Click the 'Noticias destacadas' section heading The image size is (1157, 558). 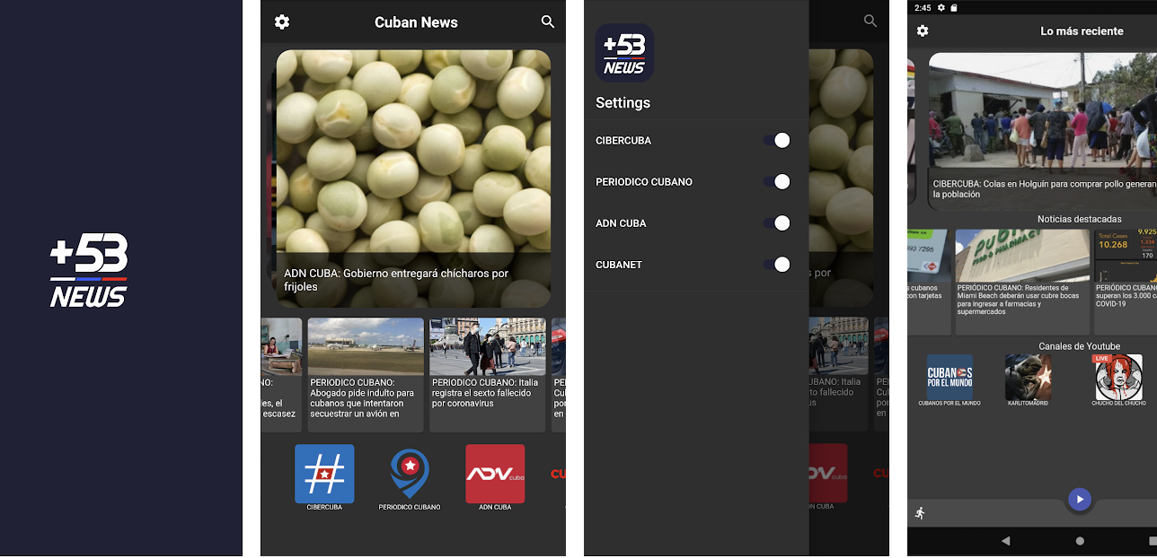coord(1080,219)
